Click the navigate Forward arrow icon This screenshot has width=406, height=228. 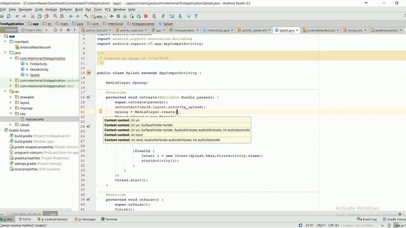(77, 16)
